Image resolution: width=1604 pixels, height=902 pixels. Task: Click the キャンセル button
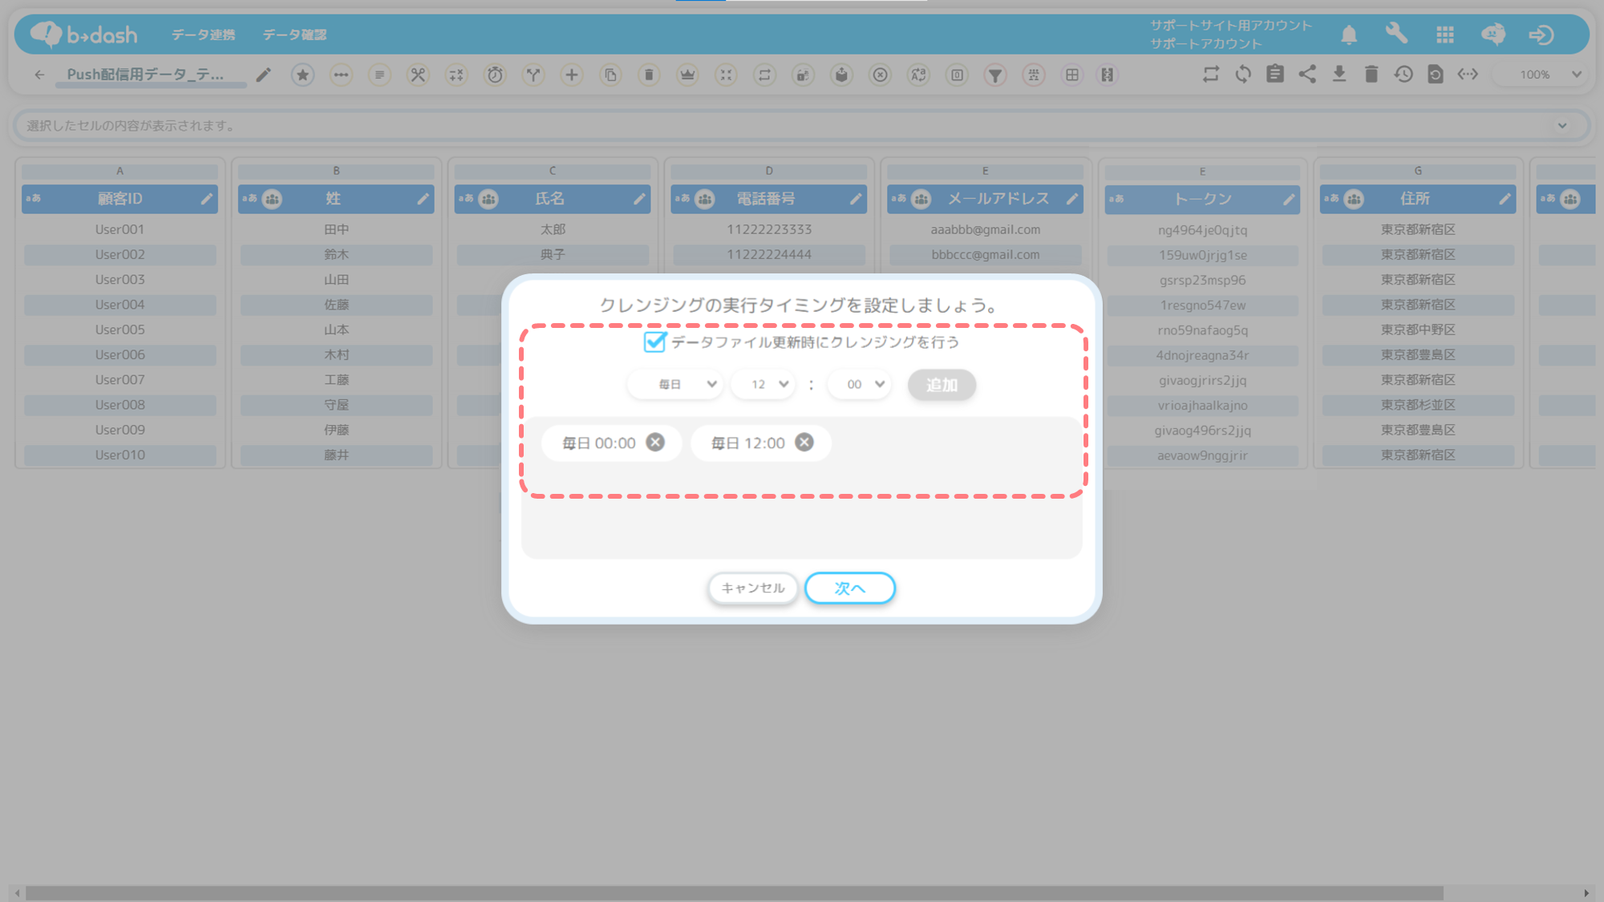point(752,588)
